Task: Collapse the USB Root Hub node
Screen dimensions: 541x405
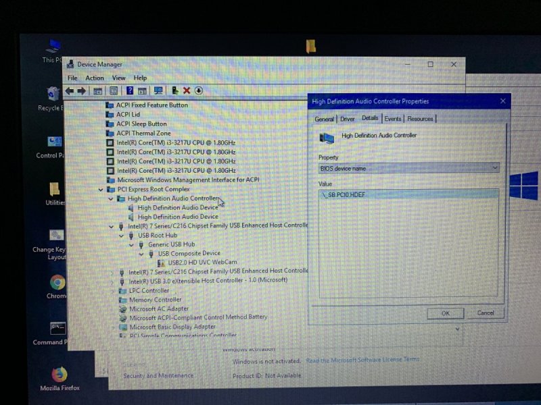Action: pos(121,236)
